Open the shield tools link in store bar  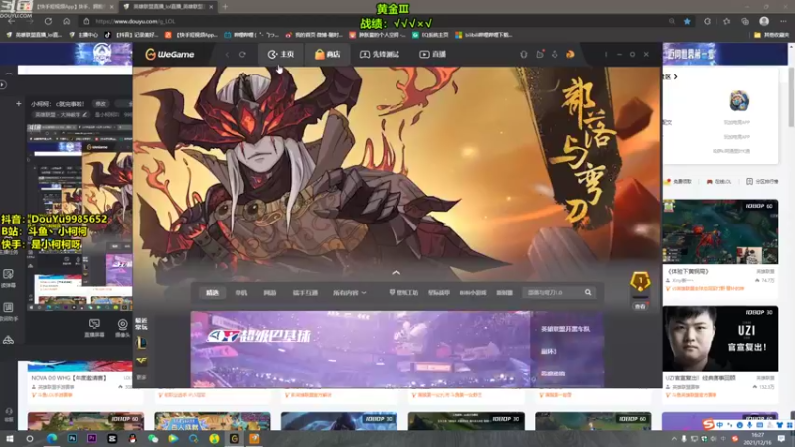(x=403, y=292)
